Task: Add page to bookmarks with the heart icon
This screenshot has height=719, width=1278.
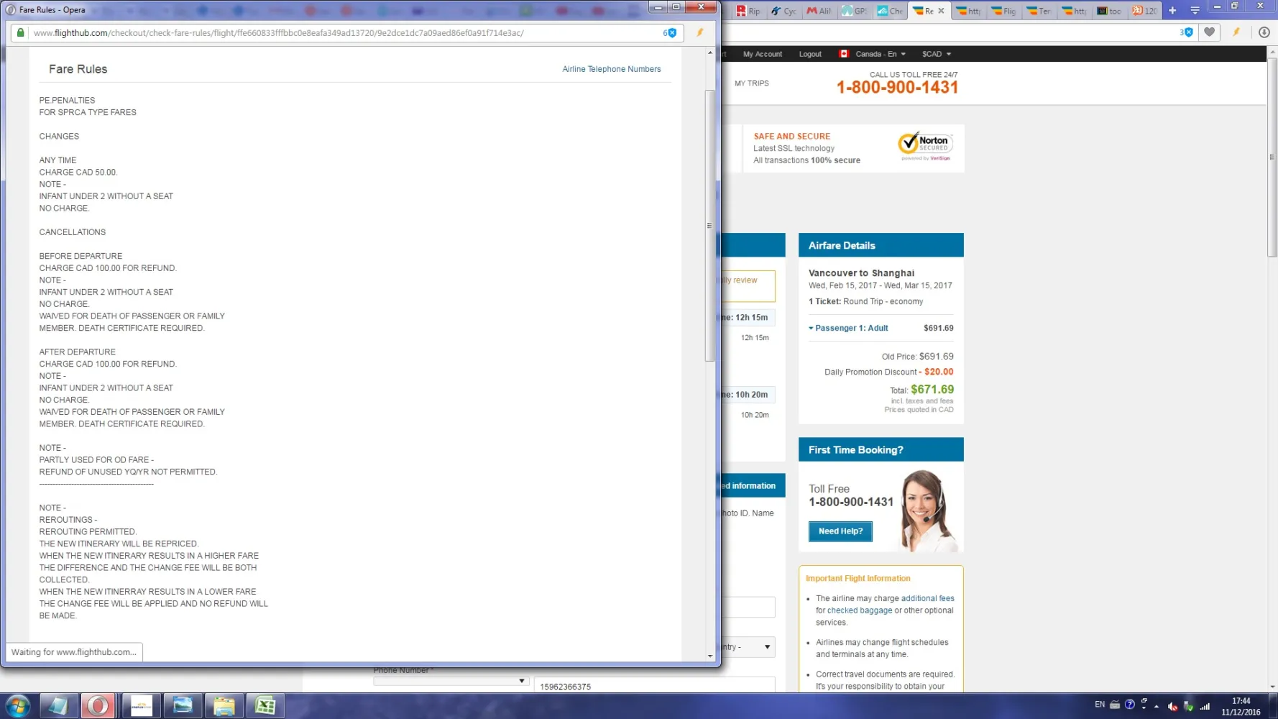Action: 1210,32
